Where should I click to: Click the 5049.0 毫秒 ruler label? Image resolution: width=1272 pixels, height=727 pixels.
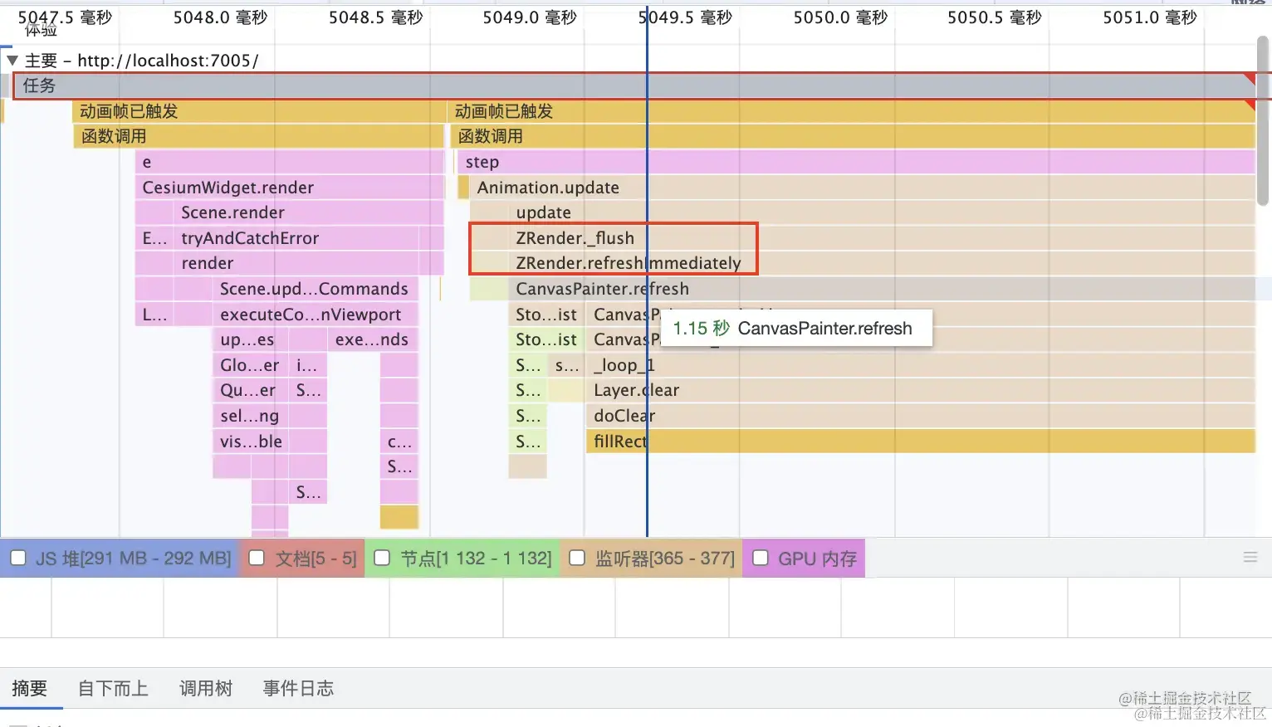[530, 17]
